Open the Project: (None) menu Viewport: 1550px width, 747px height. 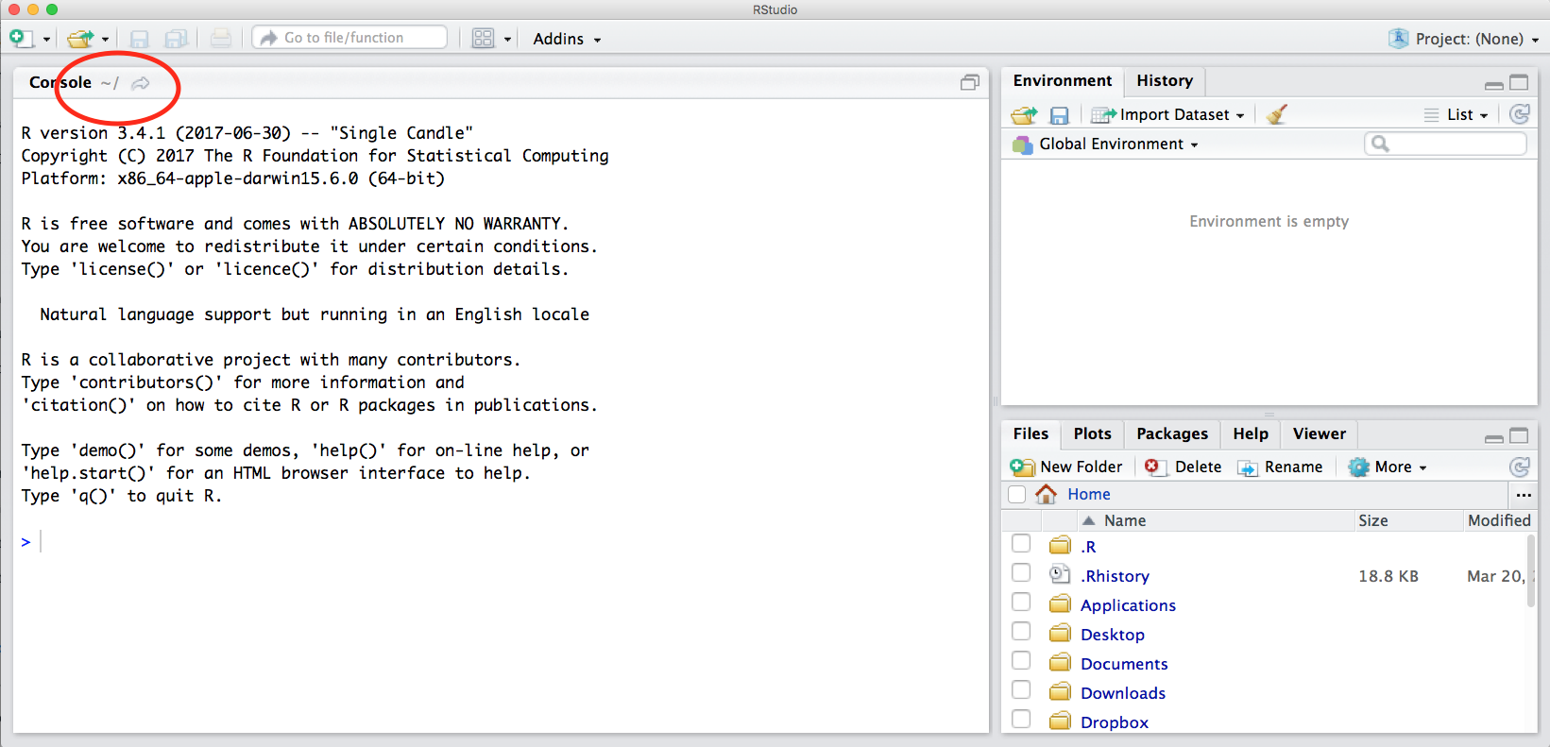[x=1477, y=39]
